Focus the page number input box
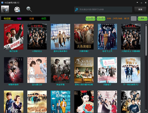 pyautogui.click(x=133, y=18)
